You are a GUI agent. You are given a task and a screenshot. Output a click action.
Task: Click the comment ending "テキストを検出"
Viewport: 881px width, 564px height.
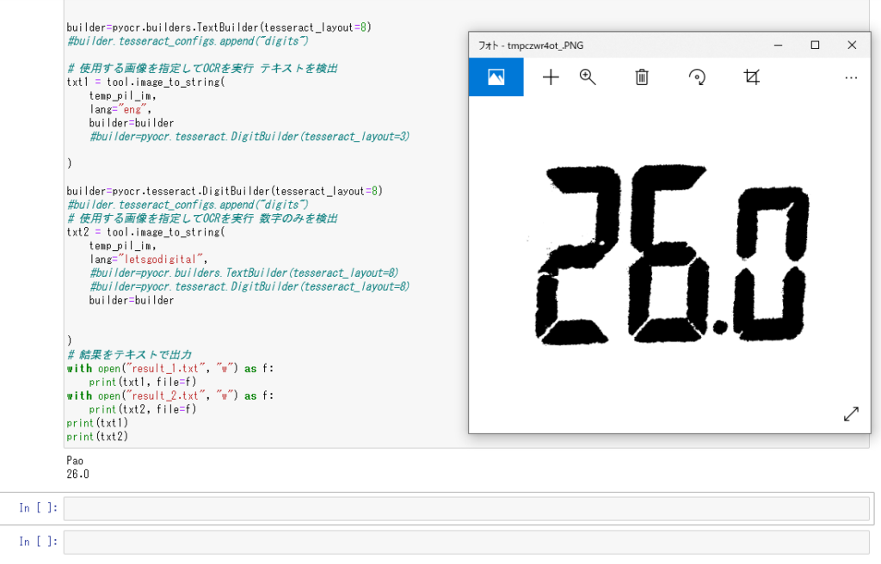pyautogui.click(x=202, y=69)
